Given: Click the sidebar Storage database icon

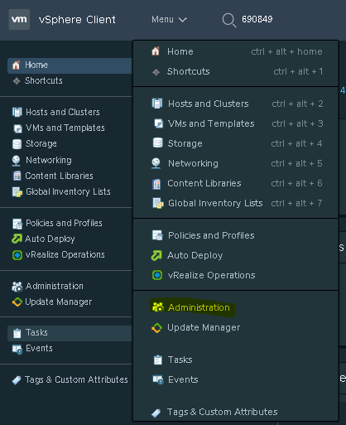Looking at the screenshot, I should tap(17, 144).
